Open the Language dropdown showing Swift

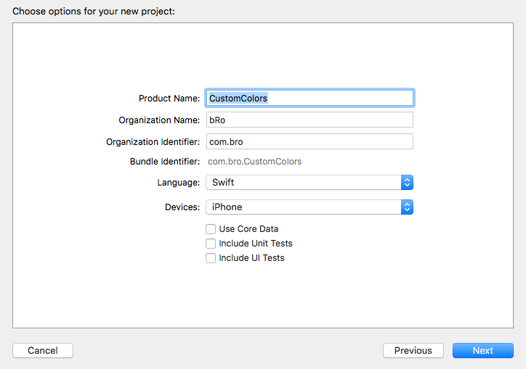coord(304,183)
